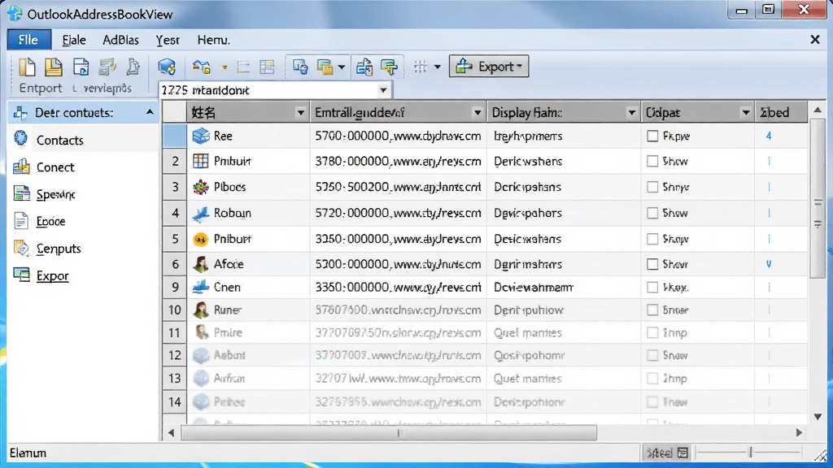833x468 pixels.
Task: Click the Export toolbar button
Action: tap(489, 67)
